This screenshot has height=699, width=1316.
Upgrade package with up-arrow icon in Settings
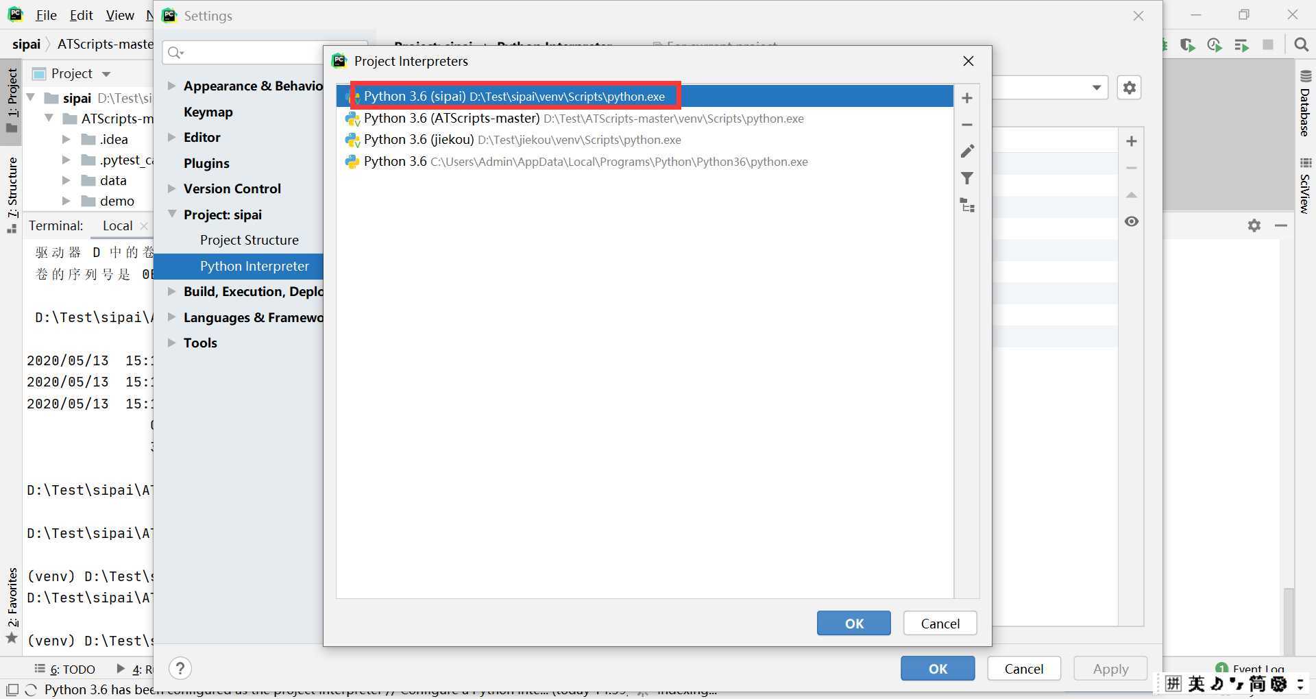[1132, 195]
